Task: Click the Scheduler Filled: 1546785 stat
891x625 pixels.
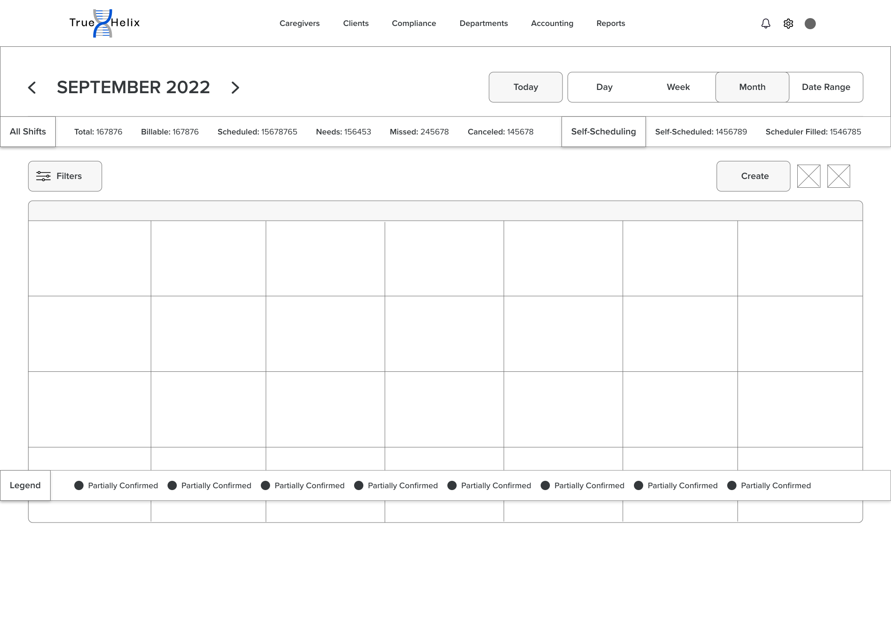Action: [x=813, y=132]
